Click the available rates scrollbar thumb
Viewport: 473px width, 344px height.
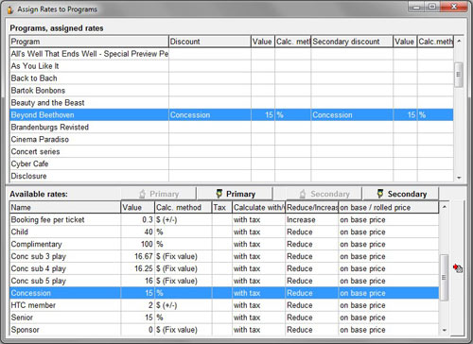pos(445,278)
